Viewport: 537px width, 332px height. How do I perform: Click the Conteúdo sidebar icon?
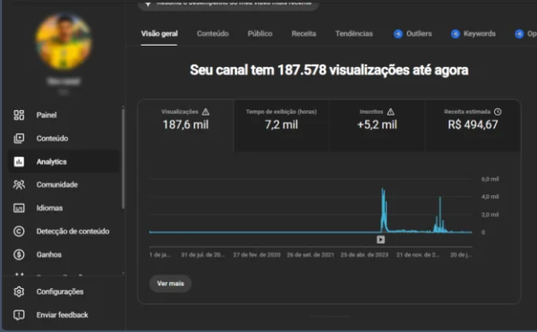click(x=19, y=139)
